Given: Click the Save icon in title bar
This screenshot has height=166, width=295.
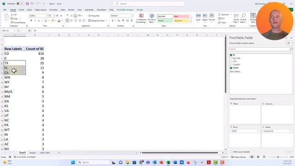Looking at the screenshot, I should 28,4.
